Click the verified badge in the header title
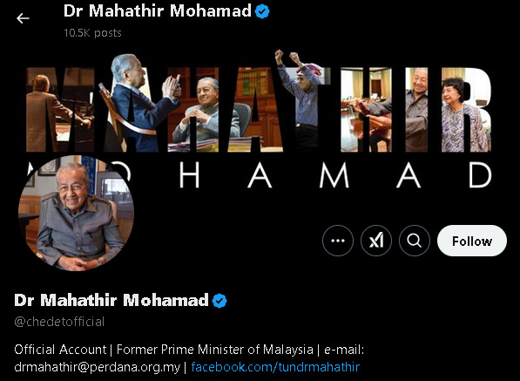520x381 pixels. pyautogui.click(x=262, y=11)
